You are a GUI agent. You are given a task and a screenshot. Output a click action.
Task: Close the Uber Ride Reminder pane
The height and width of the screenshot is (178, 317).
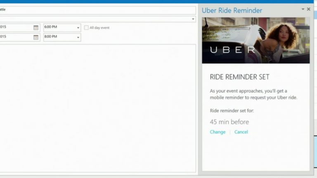[x=308, y=9]
